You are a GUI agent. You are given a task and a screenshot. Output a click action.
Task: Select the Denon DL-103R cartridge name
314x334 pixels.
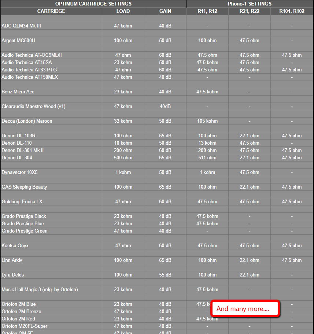point(19,136)
